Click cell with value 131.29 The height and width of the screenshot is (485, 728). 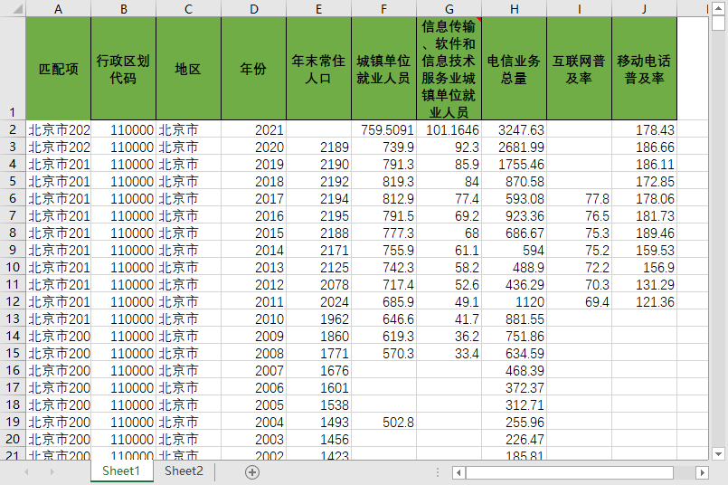[644, 284]
